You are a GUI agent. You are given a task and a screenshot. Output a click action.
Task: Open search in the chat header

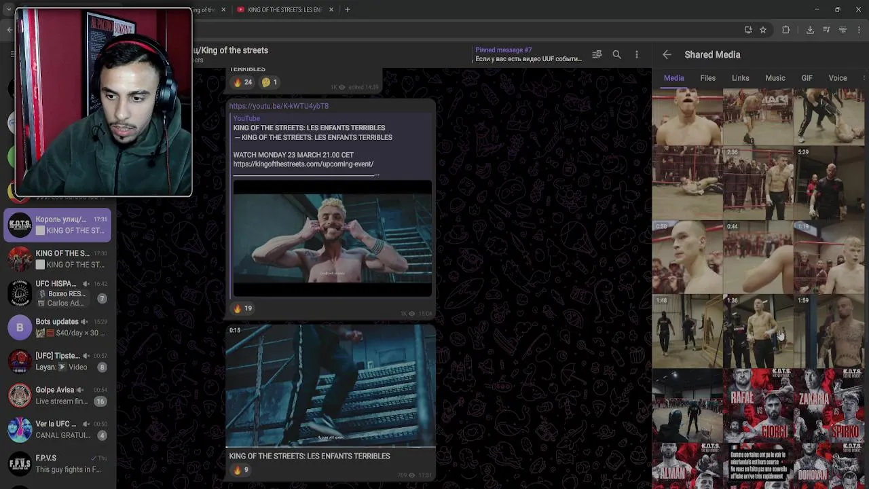tap(616, 55)
